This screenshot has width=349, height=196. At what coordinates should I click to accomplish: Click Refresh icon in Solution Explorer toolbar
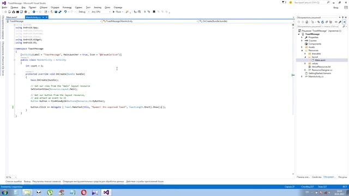coord(322,22)
